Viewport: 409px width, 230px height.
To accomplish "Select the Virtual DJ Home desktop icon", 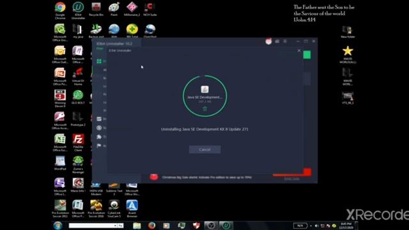I will pos(78,77).
